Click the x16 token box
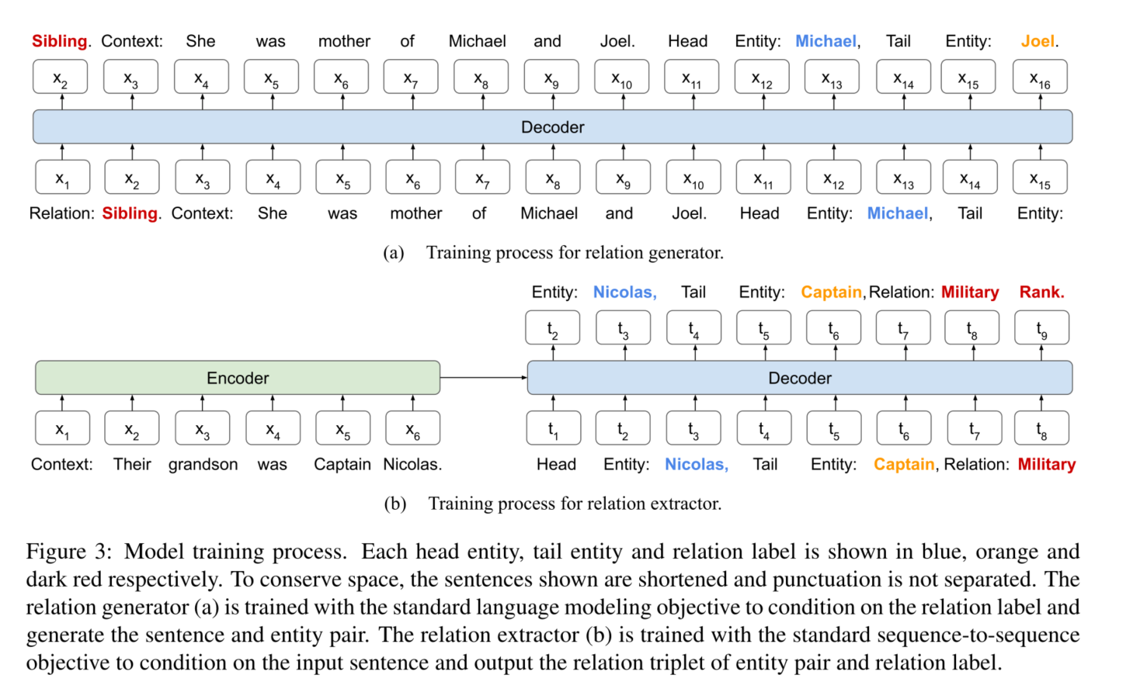The width and height of the screenshot is (1140, 689). click(x=1040, y=77)
